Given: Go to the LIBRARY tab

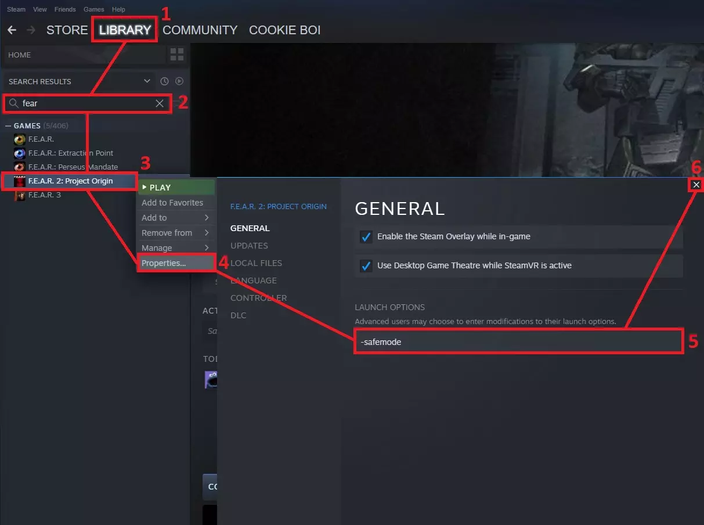Looking at the screenshot, I should click(x=125, y=30).
